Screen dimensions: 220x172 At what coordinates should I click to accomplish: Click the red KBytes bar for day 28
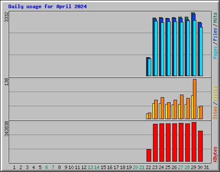pyautogui.click(x=187, y=143)
